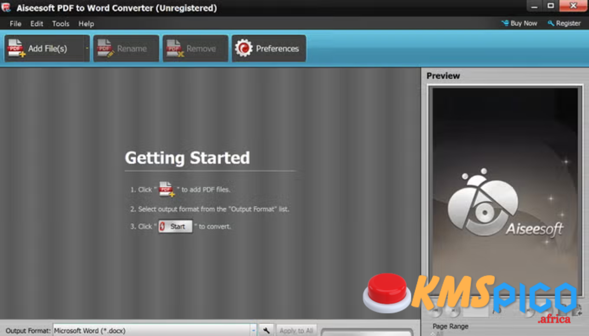Click the PDF add icon in step 1
Image resolution: width=589 pixels, height=336 pixels.
point(167,189)
